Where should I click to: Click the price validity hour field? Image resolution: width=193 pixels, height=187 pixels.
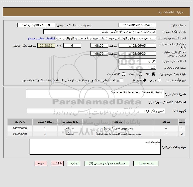click(x=99, y=53)
